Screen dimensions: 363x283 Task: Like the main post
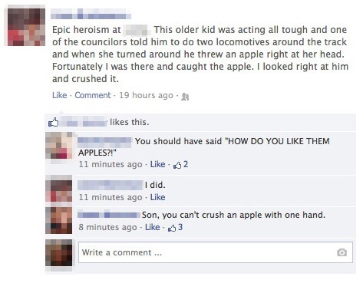tap(59, 95)
